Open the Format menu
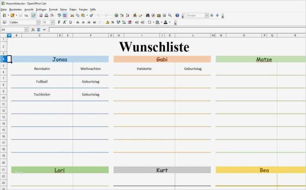This screenshot has width=306, height=190. click(x=53, y=9)
